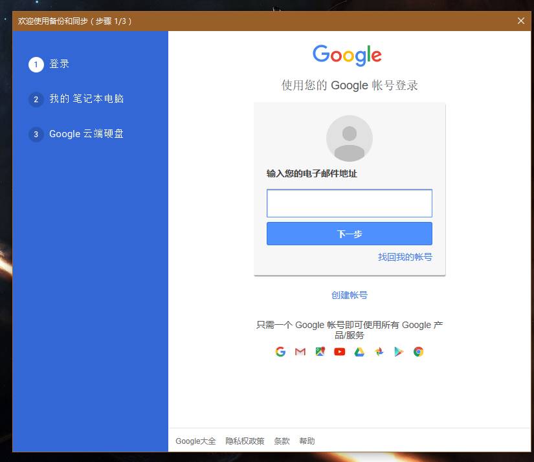The width and height of the screenshot is (534, 462).
Task: Close the backup and sync window
Action: [x=520, y=21]
